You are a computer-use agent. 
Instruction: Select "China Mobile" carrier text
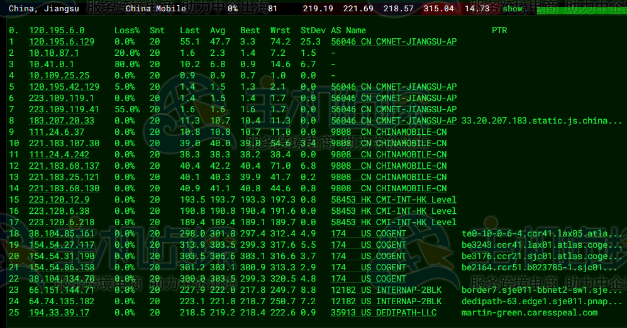155,8
